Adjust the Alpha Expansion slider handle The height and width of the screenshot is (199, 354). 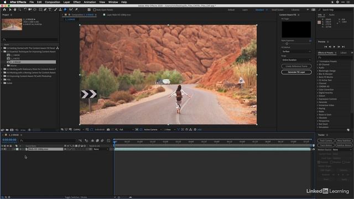(287, 44)
